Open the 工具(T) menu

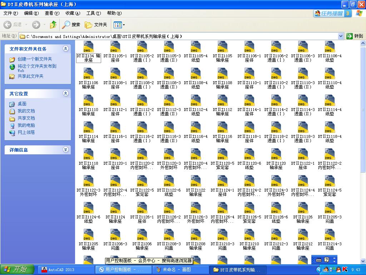(93, 13)
